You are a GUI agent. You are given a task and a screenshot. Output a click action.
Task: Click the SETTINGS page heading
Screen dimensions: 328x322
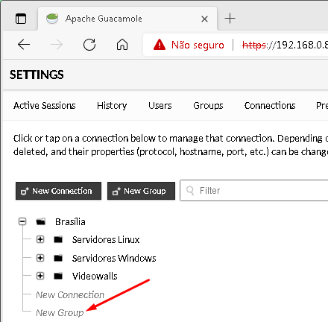pyautogui.click(x=37, y=75)
